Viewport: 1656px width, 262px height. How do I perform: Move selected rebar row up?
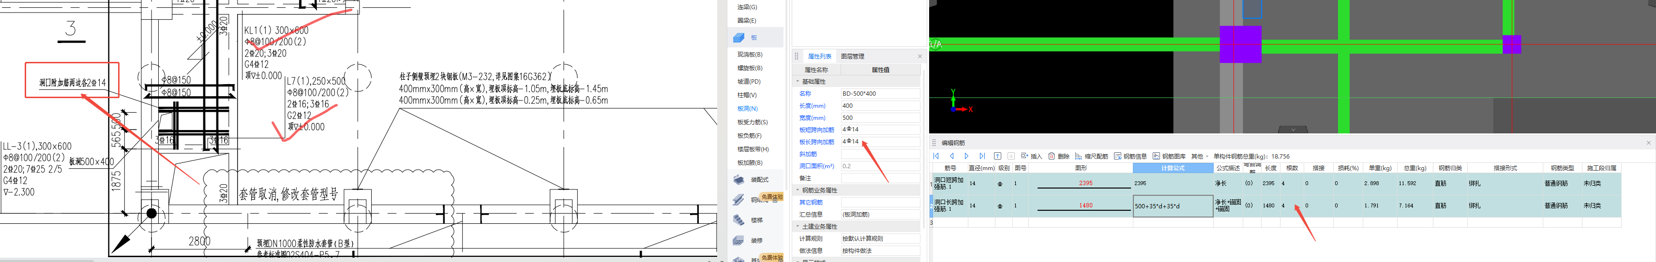(x=998, y=156)
